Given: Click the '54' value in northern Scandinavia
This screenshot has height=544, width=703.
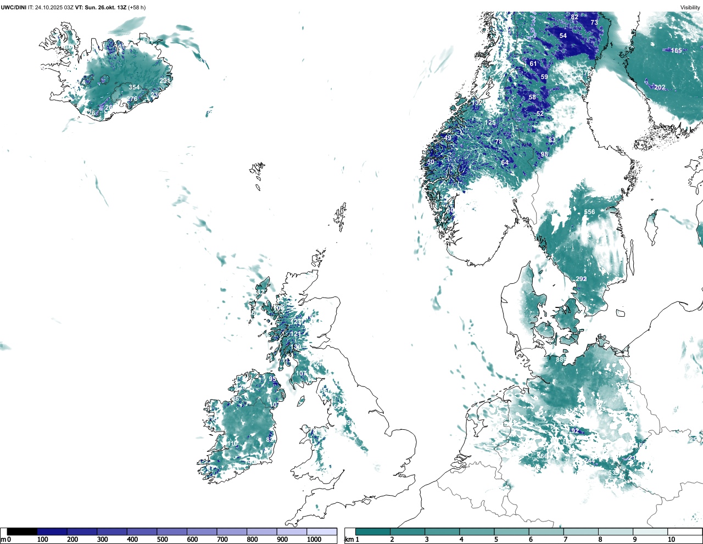Looking at the screenshot, I should coord(563,36).
